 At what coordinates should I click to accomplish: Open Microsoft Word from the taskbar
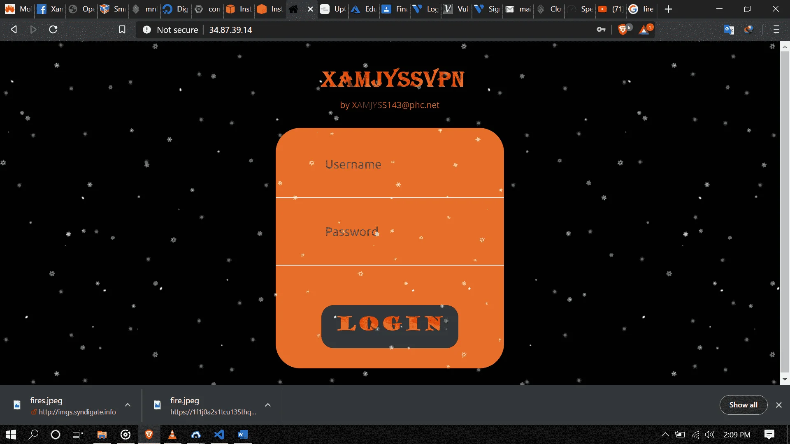(x=243, y=435)
